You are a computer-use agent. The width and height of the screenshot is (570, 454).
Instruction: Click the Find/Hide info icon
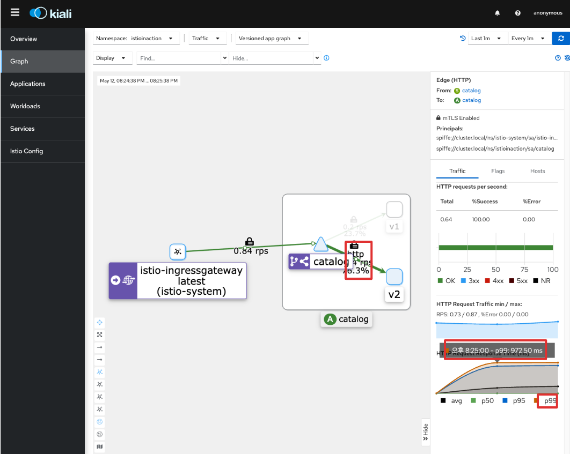coord(326,58)
